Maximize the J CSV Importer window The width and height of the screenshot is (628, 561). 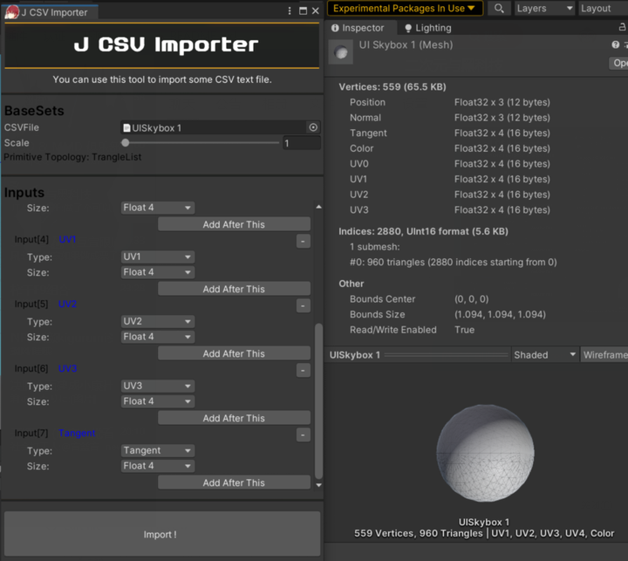(x=304, y=10)
